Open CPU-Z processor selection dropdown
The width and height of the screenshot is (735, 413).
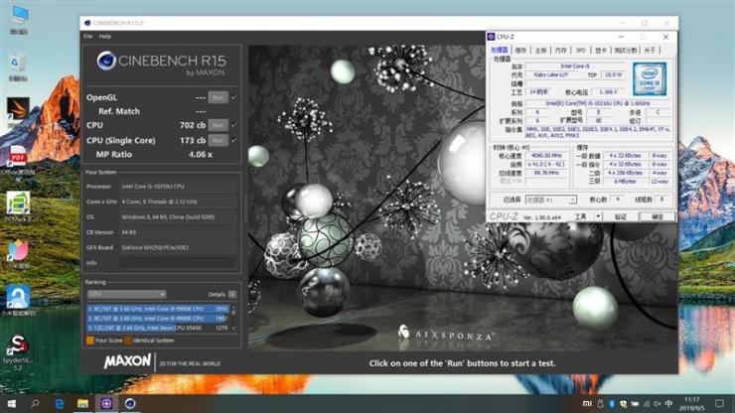551,200
